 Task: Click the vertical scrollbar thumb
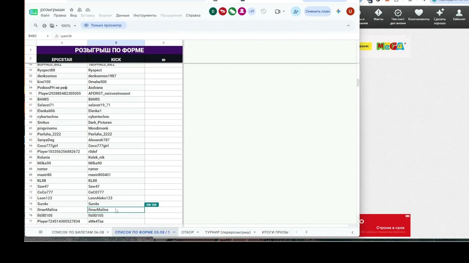coord(358,83)
